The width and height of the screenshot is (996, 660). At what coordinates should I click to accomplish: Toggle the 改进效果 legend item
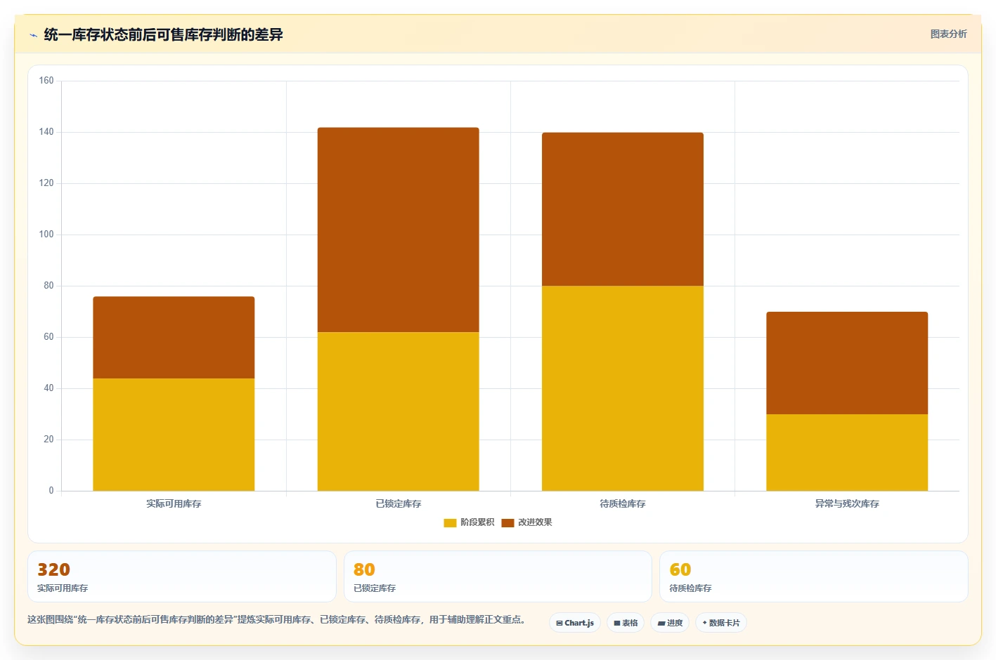click(526, 522)
